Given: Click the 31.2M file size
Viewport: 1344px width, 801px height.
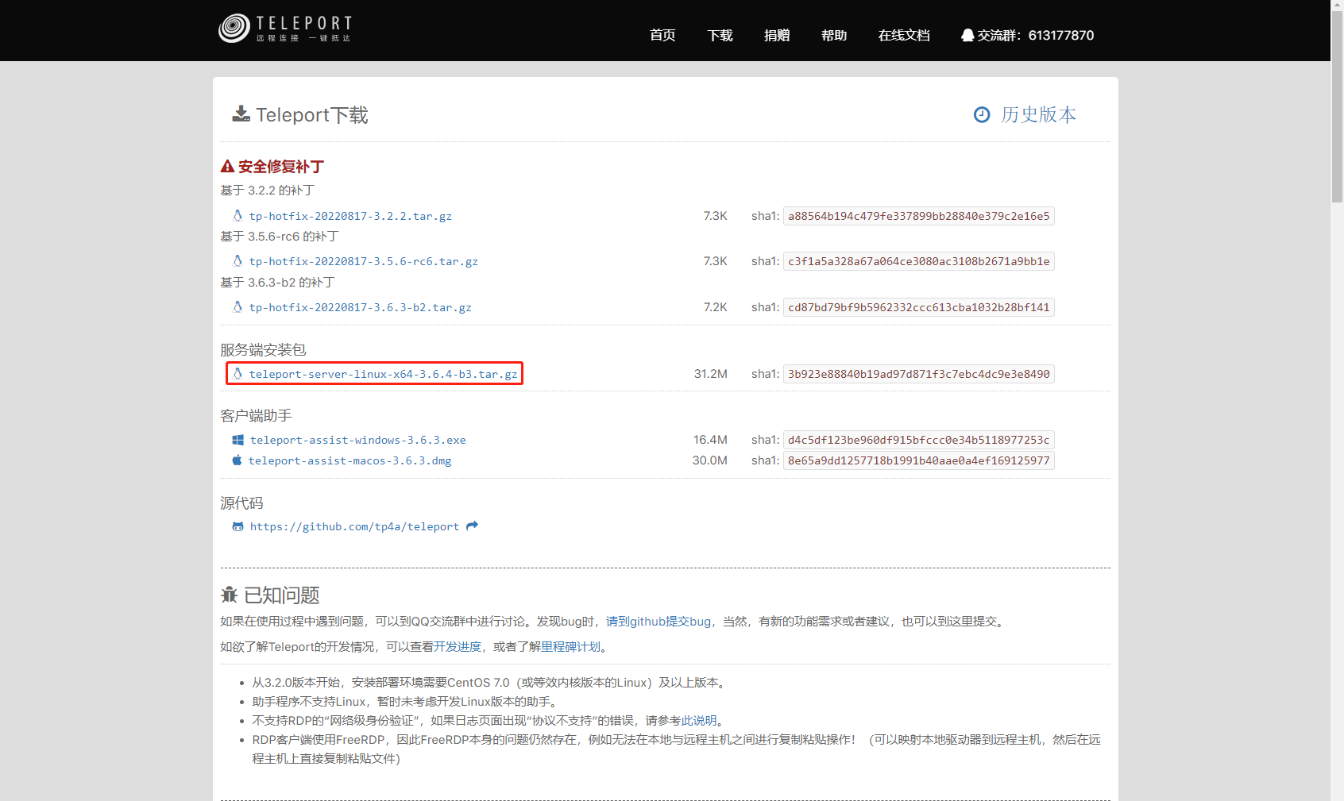Looking at the screenshot, I should tap(711, 374).
